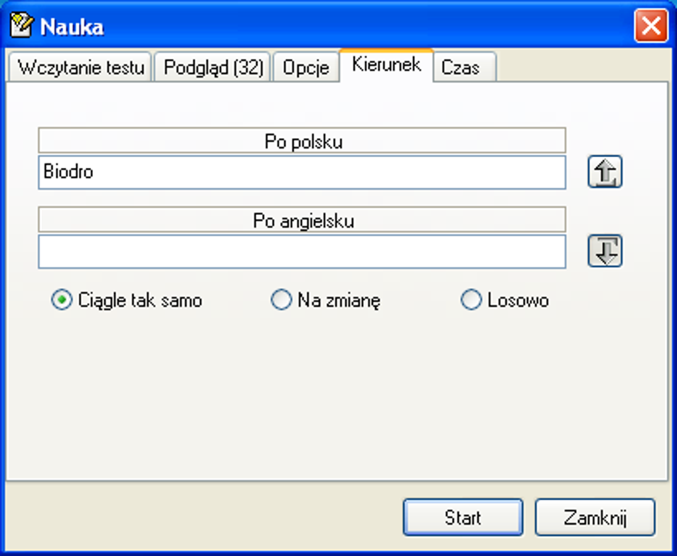Screen dimensions: 677x556
Task: Close the Nauka window with the red X
Action: (x=650, y=27)
